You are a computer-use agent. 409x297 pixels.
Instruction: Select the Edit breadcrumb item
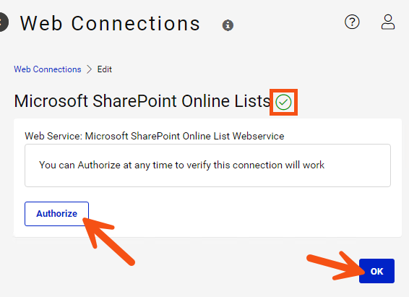coord(104,69)
